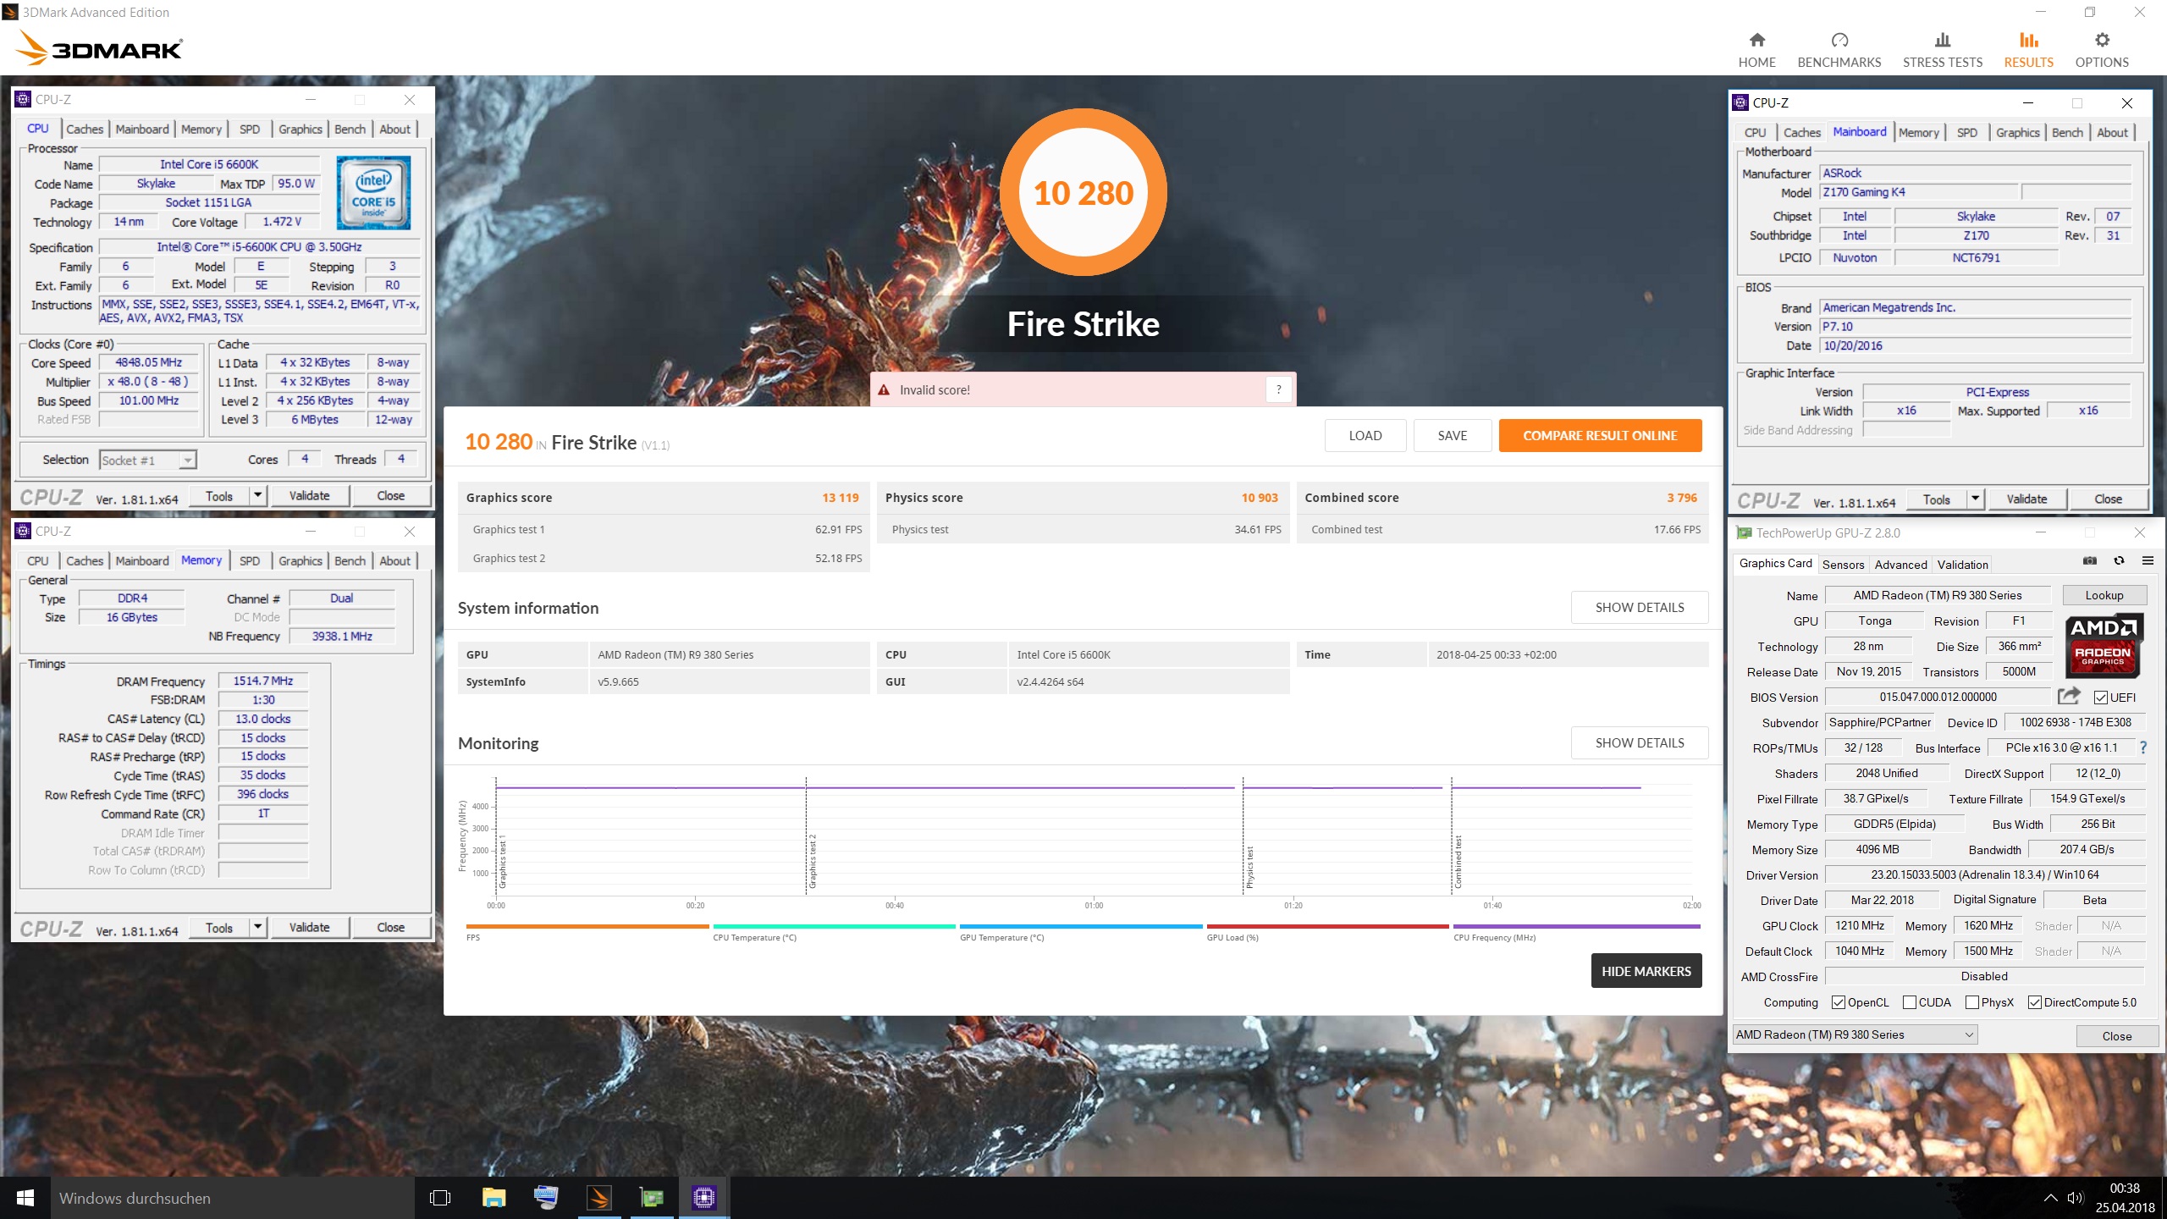Switch to Graphics tab in top-left CPU-Z
This screenshot has height=1219, width=2167.
301,130
